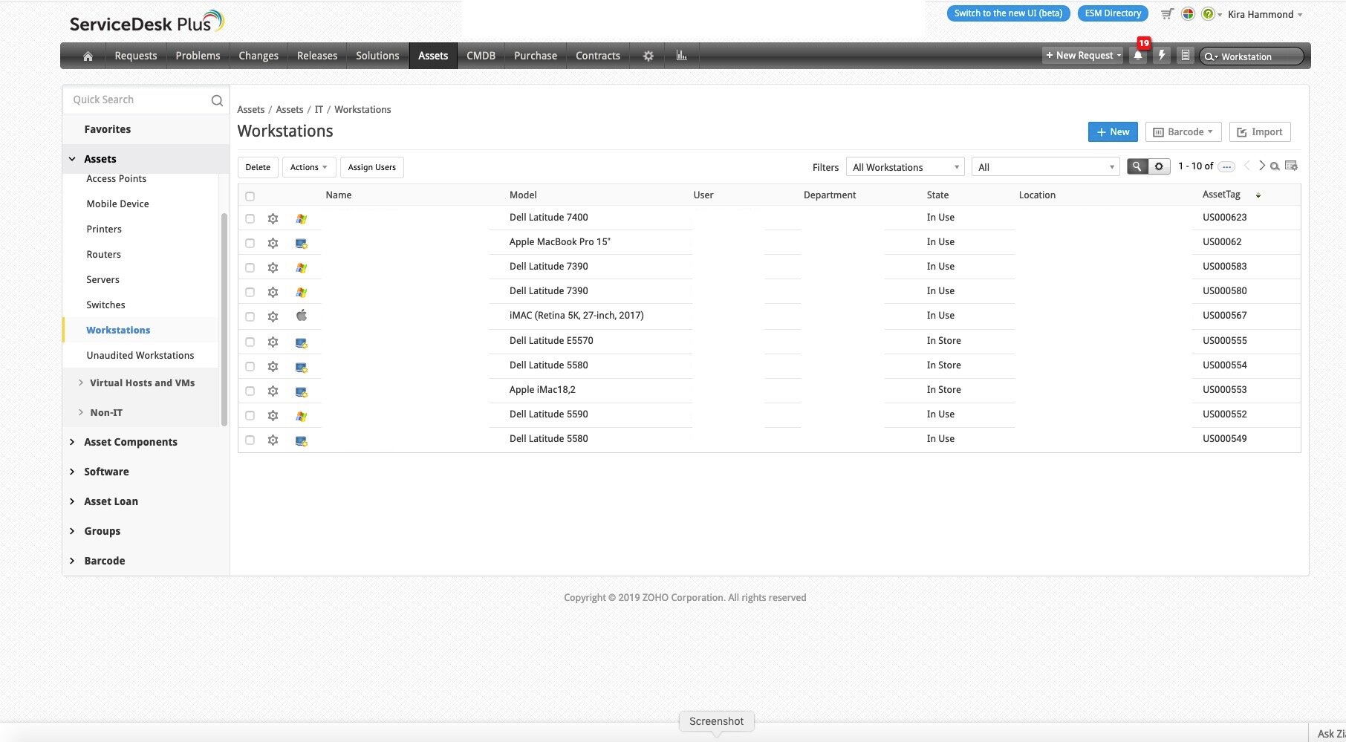Open the Kira Hammond user menu
This screenshot has width=1346, height=742.
1265,14
